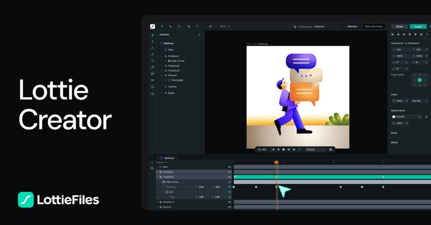This screenshot has width=431, height=225.
Task: Toggle keyframe for the scale property
Action: point(427,56)
